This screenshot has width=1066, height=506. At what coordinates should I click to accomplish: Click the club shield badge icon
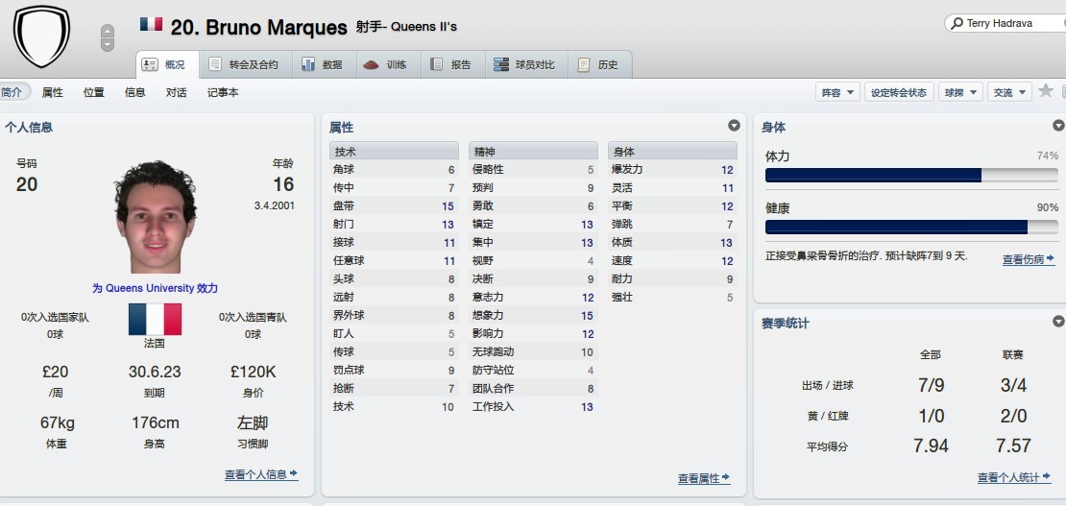(x=41, y=36)
